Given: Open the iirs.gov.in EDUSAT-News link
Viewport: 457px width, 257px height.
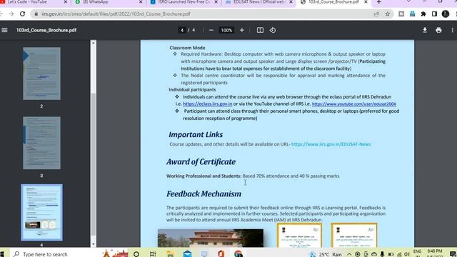Looking at the screenshot, I should pos(331,144).
